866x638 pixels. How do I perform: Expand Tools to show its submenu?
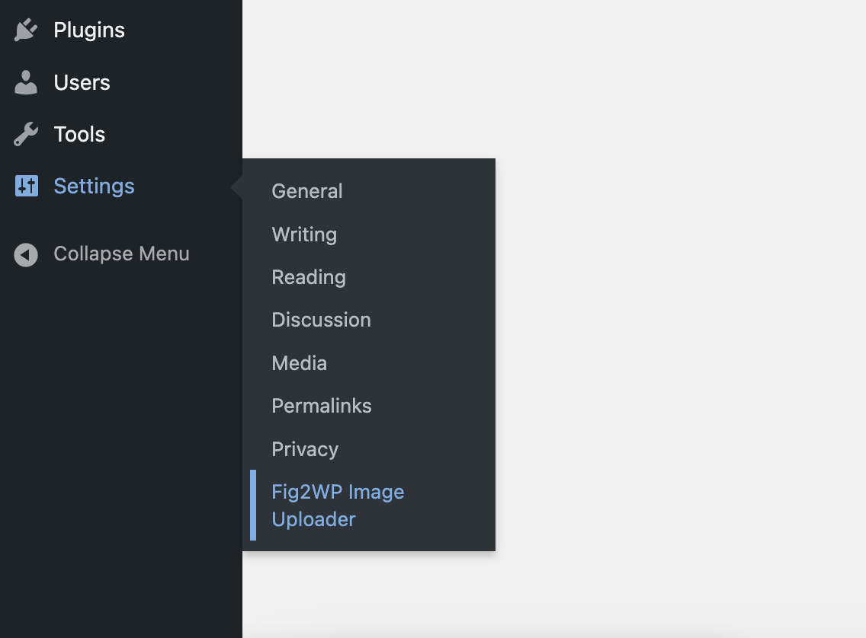[x=79, y=134]
